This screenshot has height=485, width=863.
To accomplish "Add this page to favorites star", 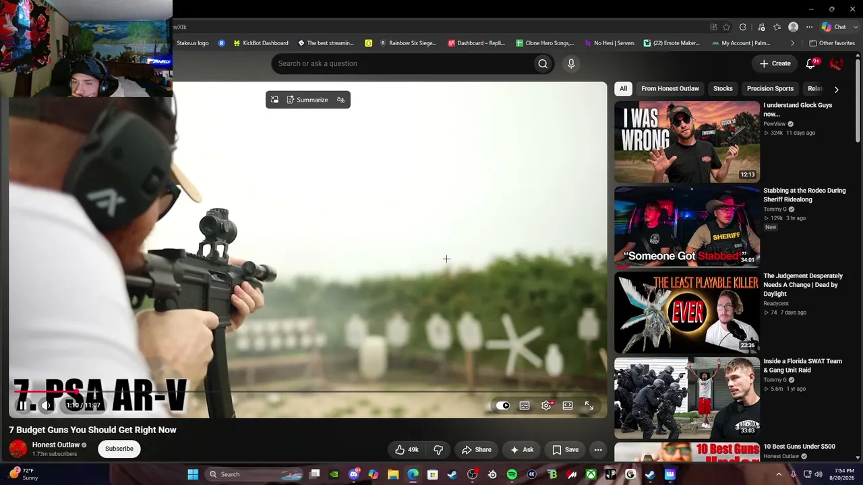I will (726, 27).
